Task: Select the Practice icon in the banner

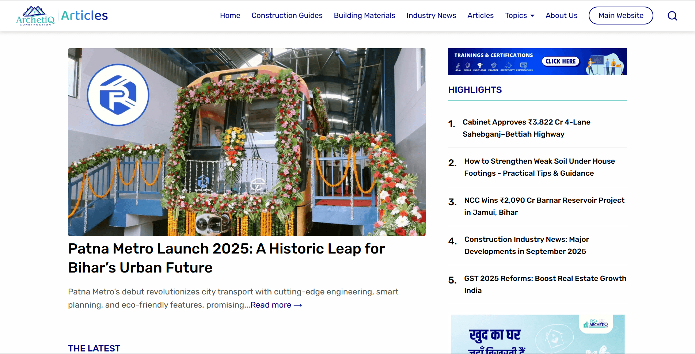Action: coord(493,65)
